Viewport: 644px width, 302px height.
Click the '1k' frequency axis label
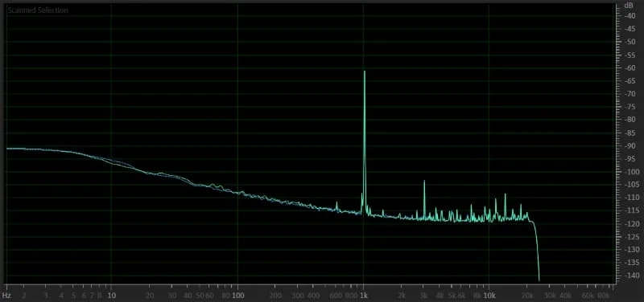[x=363, y=295]
